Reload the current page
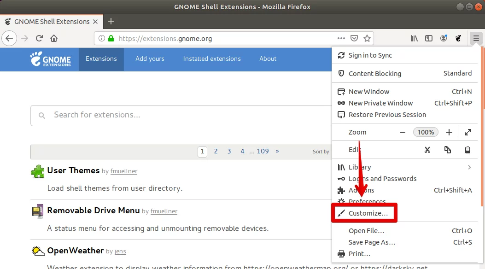 coord(39,38)
